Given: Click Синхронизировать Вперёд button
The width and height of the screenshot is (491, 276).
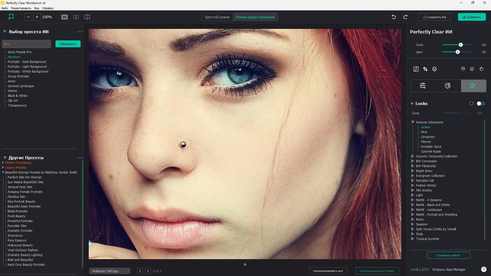Looking at the screenshot, I should point(377,271).
